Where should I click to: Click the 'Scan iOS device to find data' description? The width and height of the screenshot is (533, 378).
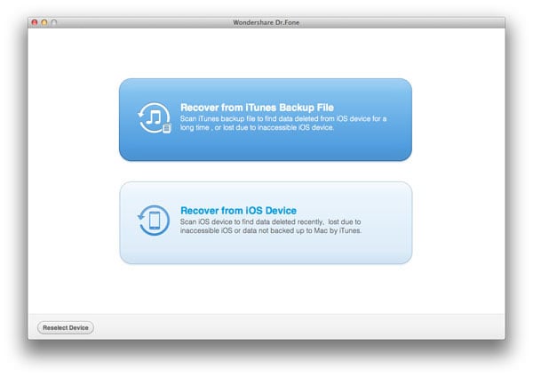coord(271,226)
